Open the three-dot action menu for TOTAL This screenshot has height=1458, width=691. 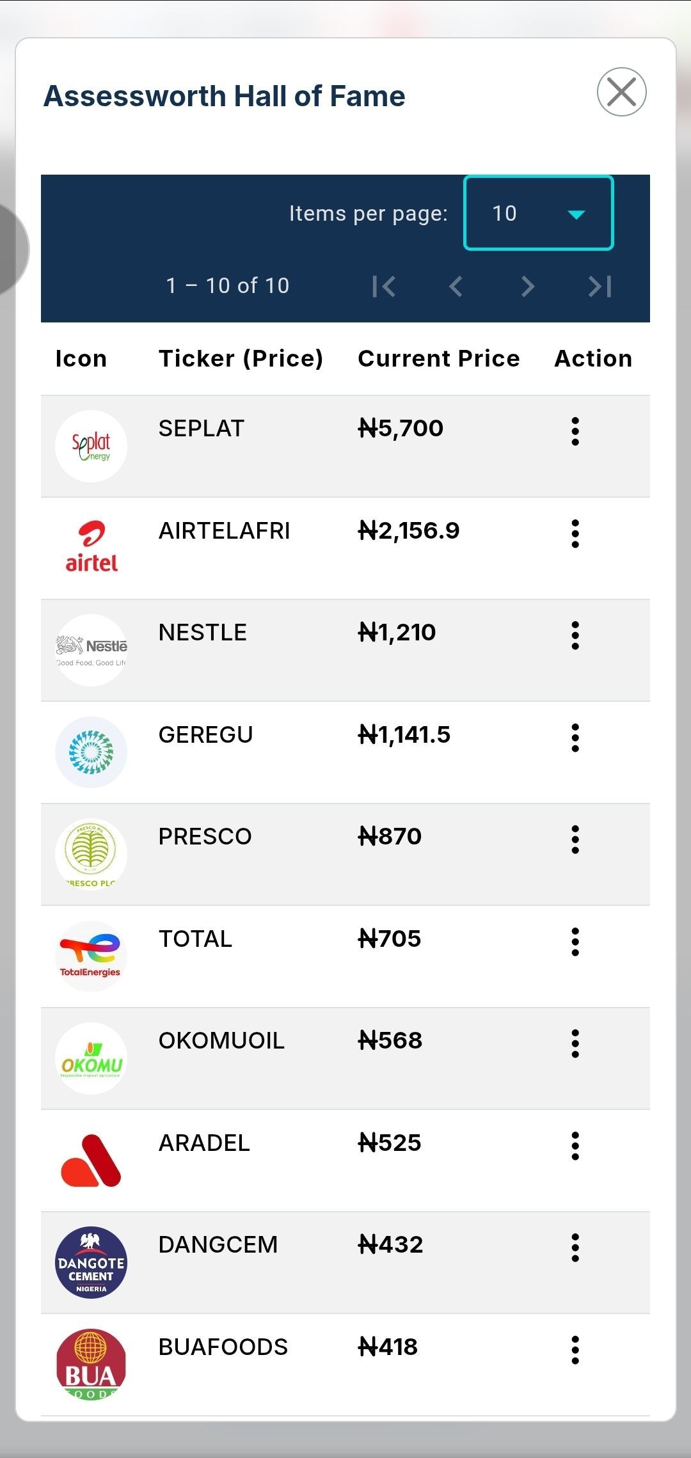(x=575, y=942)
